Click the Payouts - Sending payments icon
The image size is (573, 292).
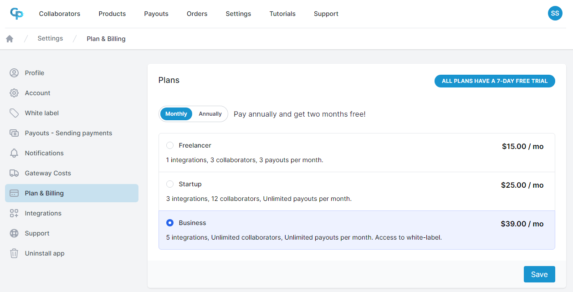coord(13,133)
